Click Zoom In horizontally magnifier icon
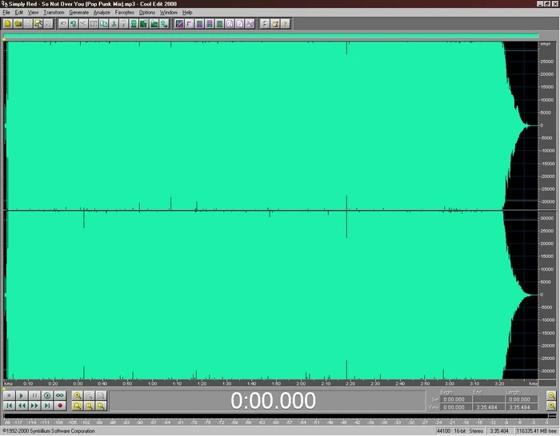 coord(78,395)
